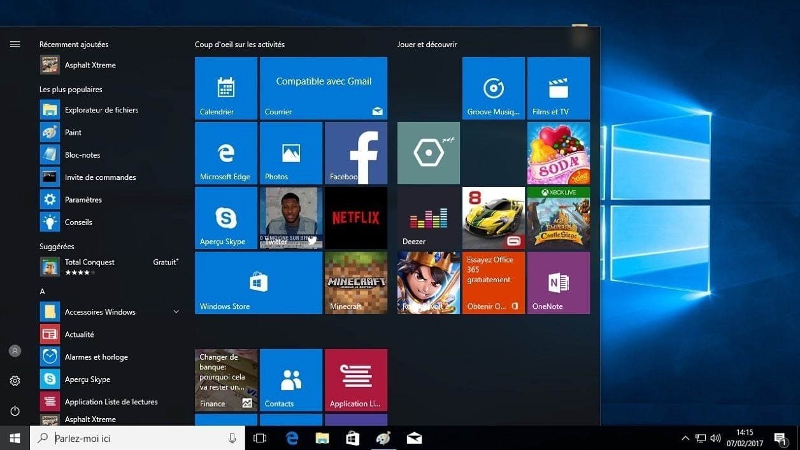
Task: Open the Finance news tile
Action: coord(226,380)
